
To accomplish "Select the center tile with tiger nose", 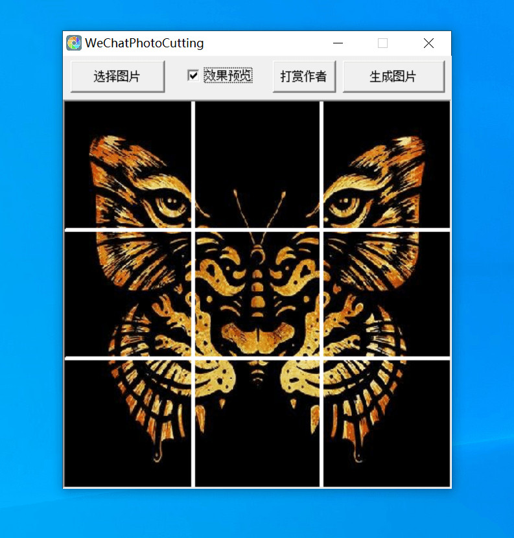I will 257,294.
